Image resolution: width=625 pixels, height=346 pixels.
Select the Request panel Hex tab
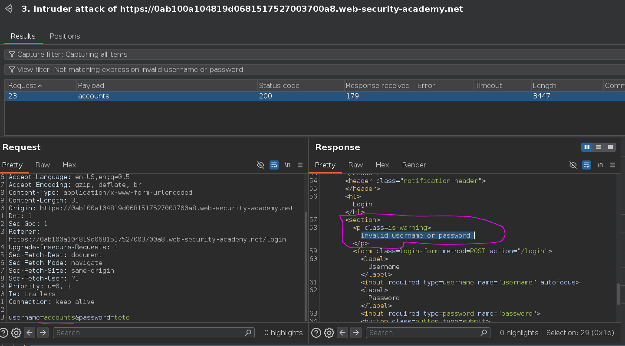coord(69,165)
